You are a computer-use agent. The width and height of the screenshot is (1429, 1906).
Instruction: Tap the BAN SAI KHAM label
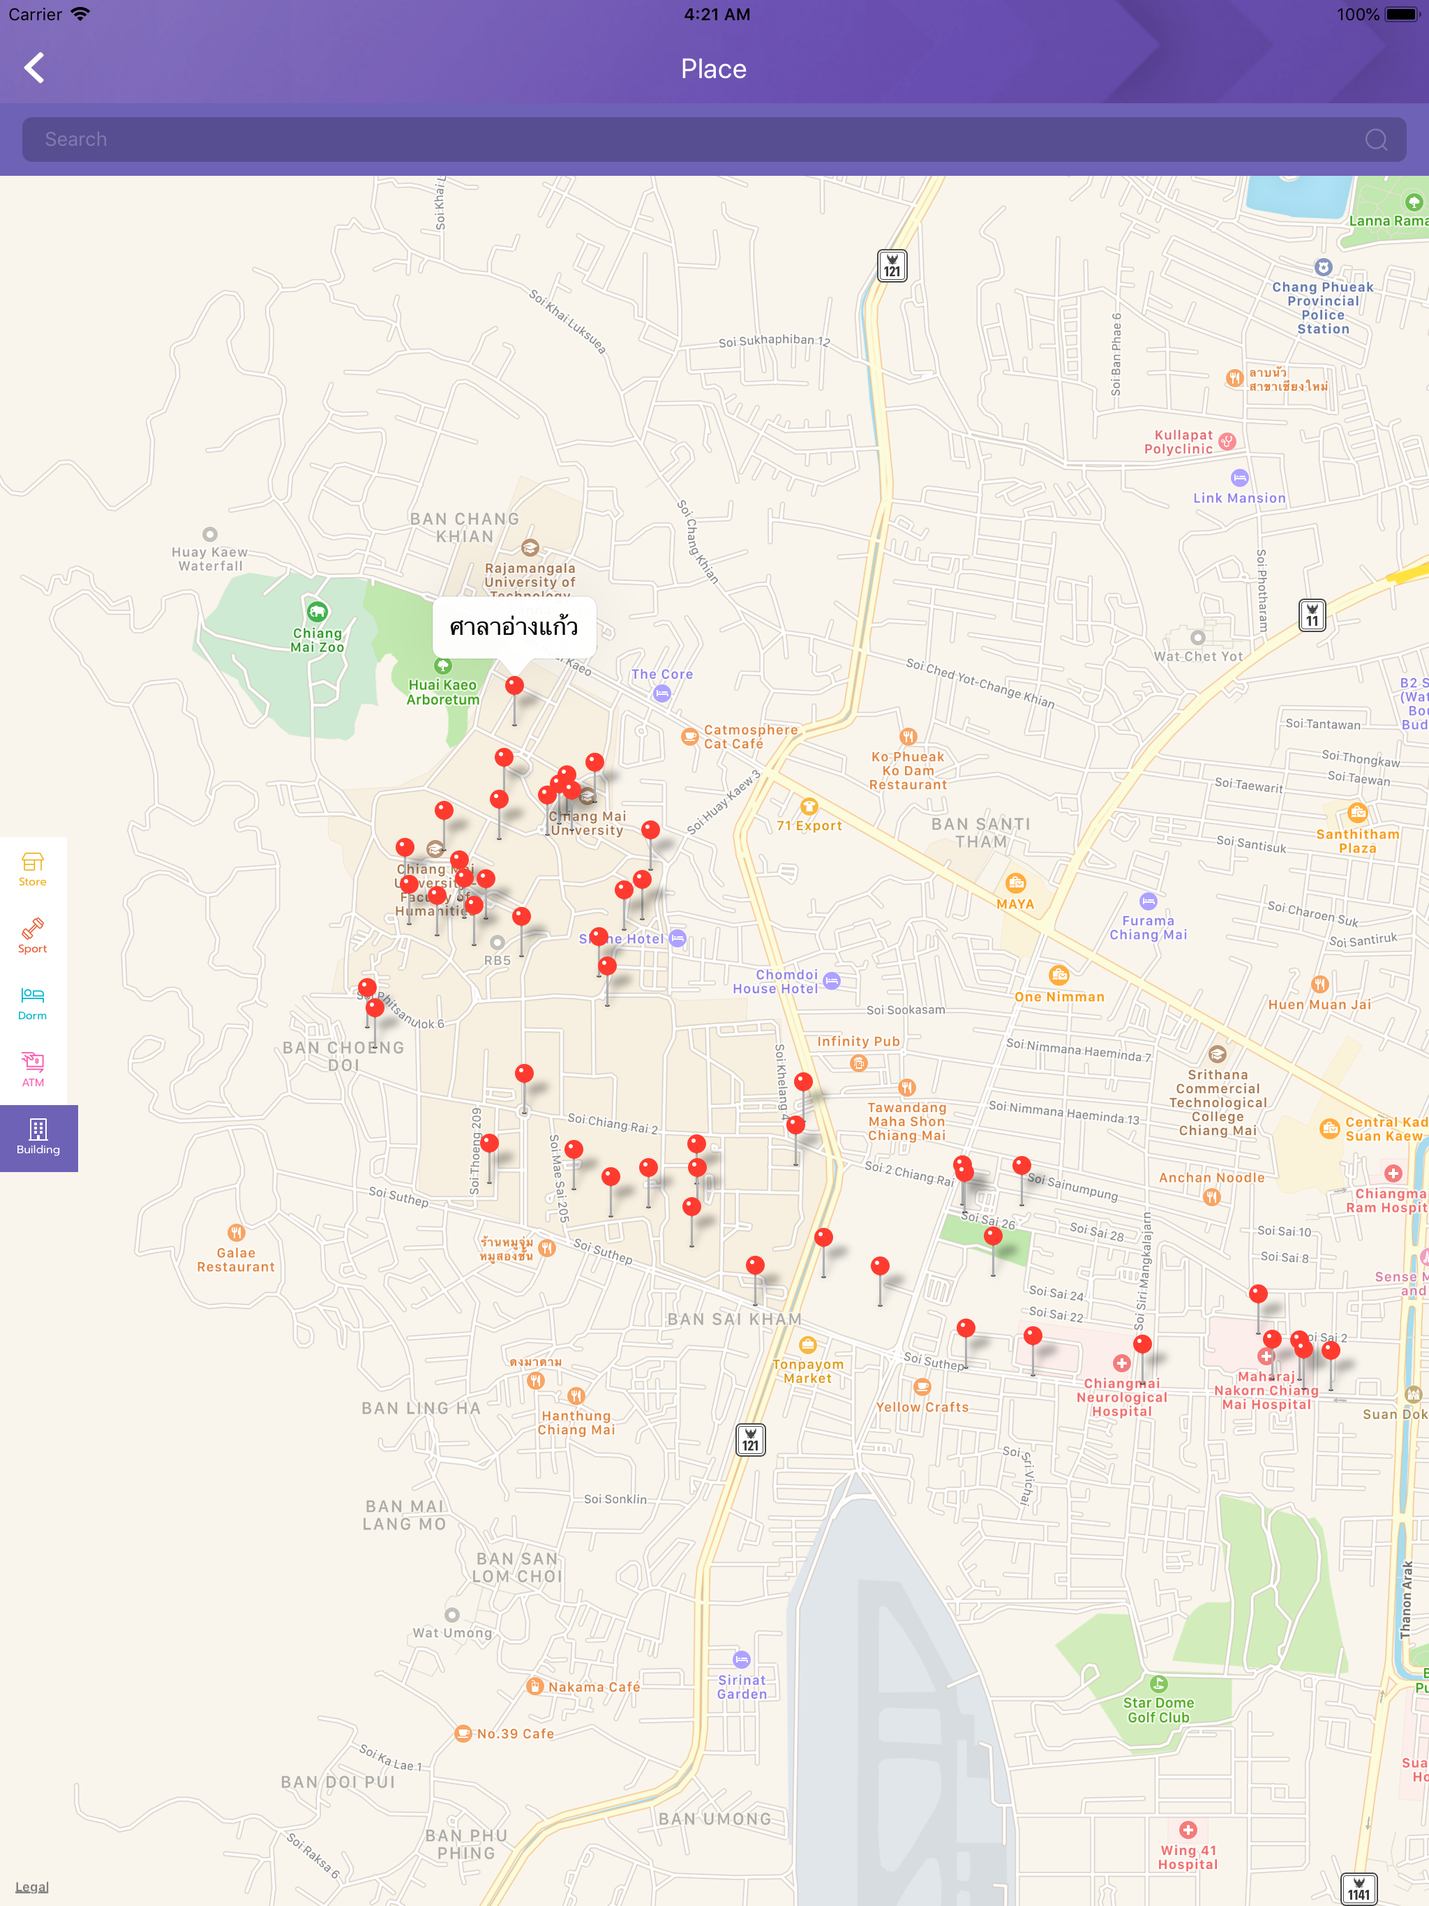tap(734, 1319)
